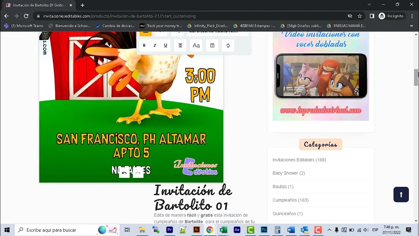Undo the last edit on the invitation
The image size is (419, 236).
pos(124,173)
